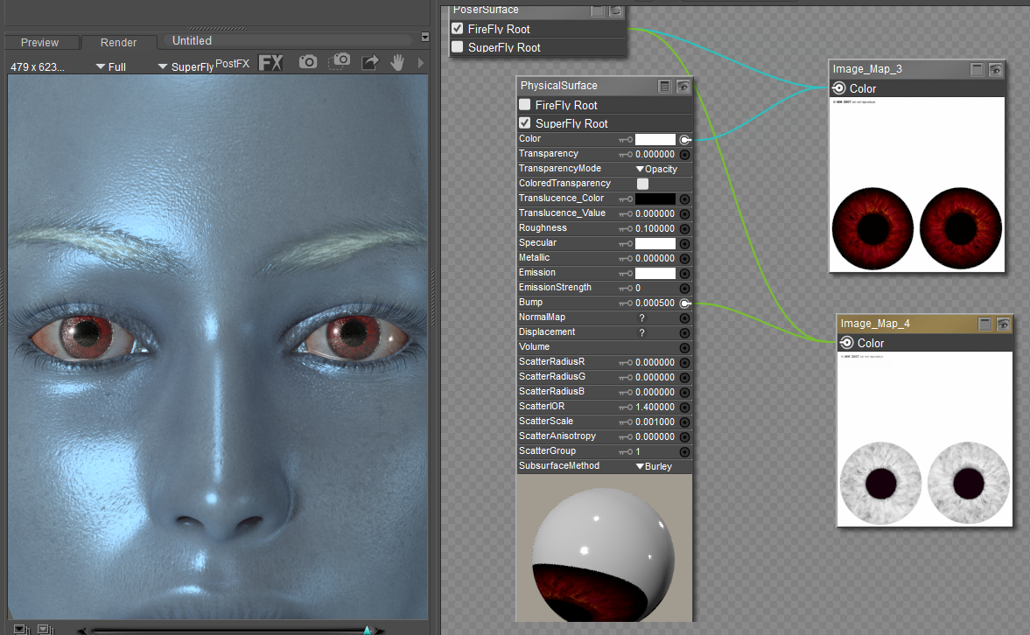Select the Image_Map_4 node title
The width and height of the screenshot is (1030, 635).
click(x=875, y=324)
